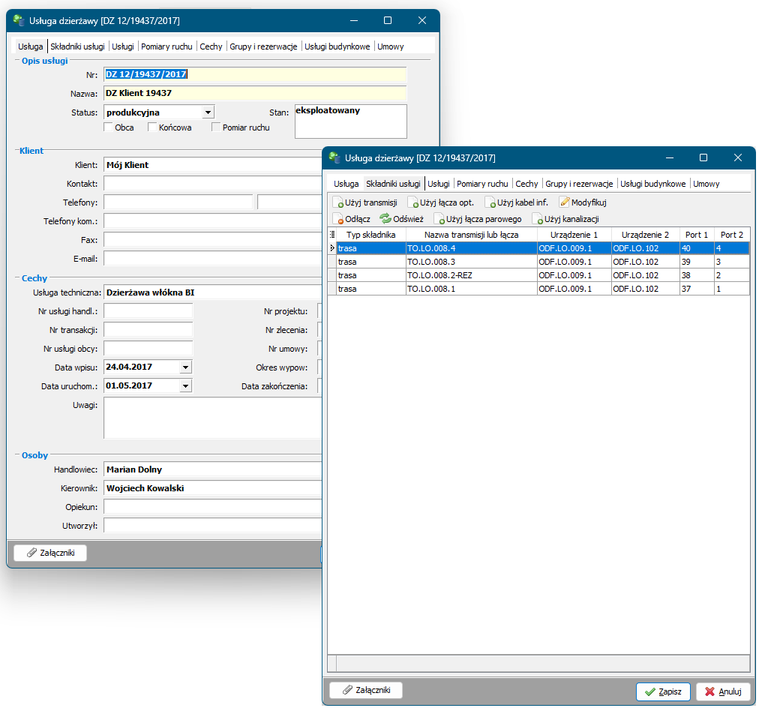765x714 pixels.
Task: Focus the Telefony kom. field
Action: (213, 221)
